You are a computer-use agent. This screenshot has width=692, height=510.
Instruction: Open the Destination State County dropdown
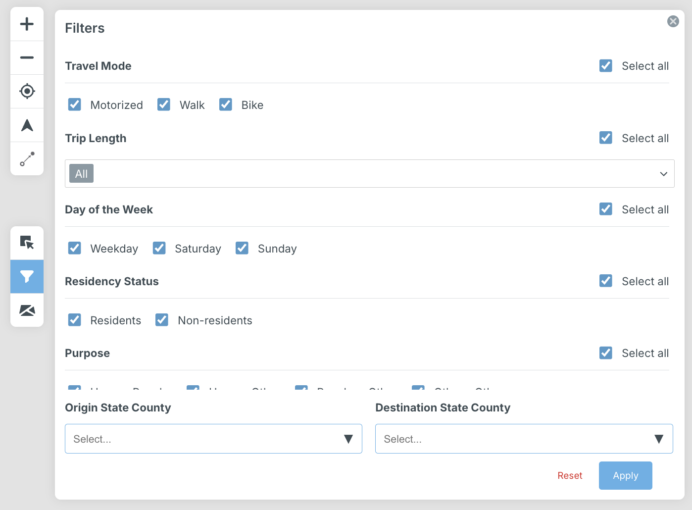524,439
